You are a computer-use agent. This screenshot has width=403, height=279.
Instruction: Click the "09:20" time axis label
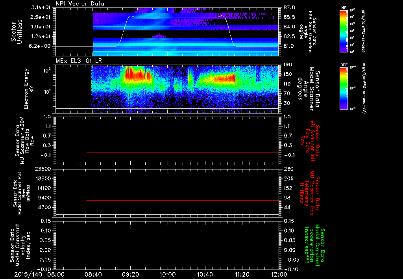coord(131,274)
